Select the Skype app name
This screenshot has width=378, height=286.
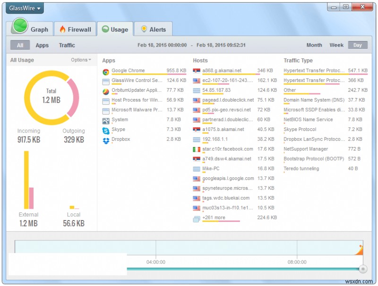tap(118, 129)
